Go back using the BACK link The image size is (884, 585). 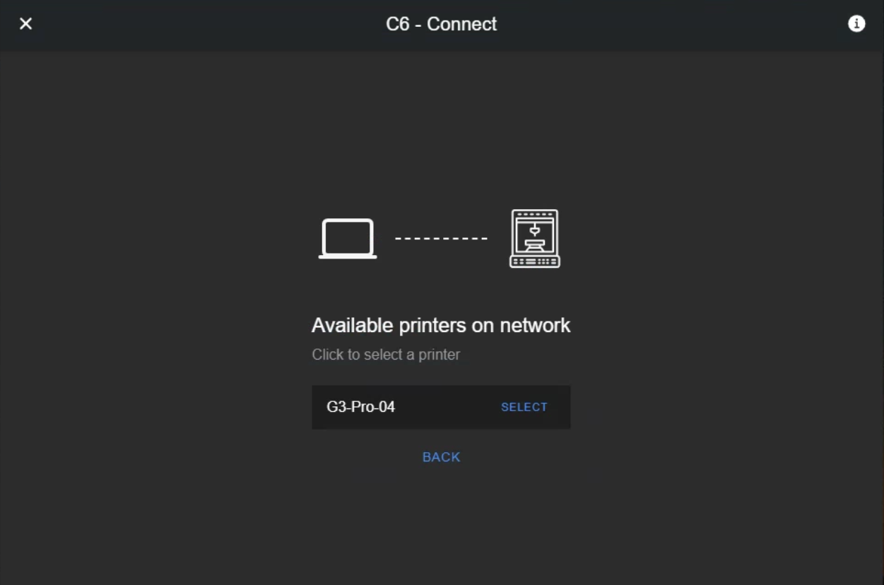(x=442, y=457)
